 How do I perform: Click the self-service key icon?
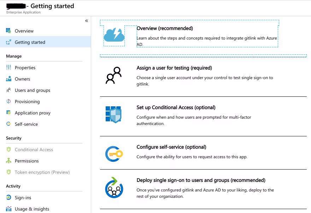click(x=113, y=154)
